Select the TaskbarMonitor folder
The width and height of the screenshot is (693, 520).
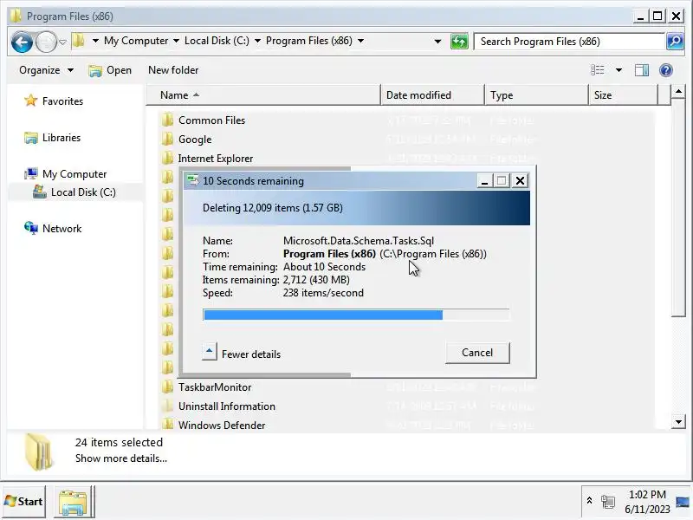coord(215,387)
